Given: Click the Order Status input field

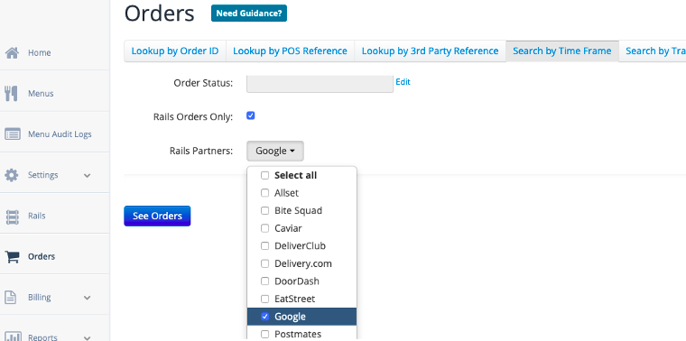Looking at the screenshot, I should 320,84.
